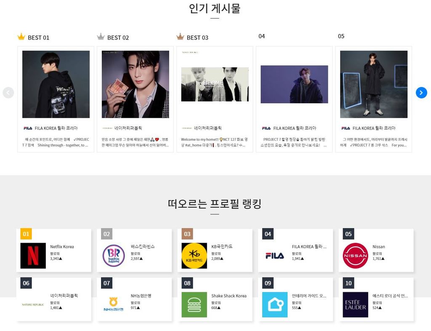Image resolution: width=431 pixels, height=331 pixels.
Task: Open BEST 01 FILA hoodie post image
Action: point(56,84)
